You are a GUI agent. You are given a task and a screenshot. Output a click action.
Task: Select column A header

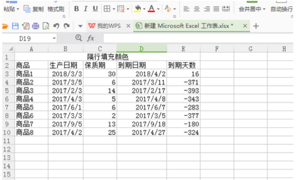(32, 49)
